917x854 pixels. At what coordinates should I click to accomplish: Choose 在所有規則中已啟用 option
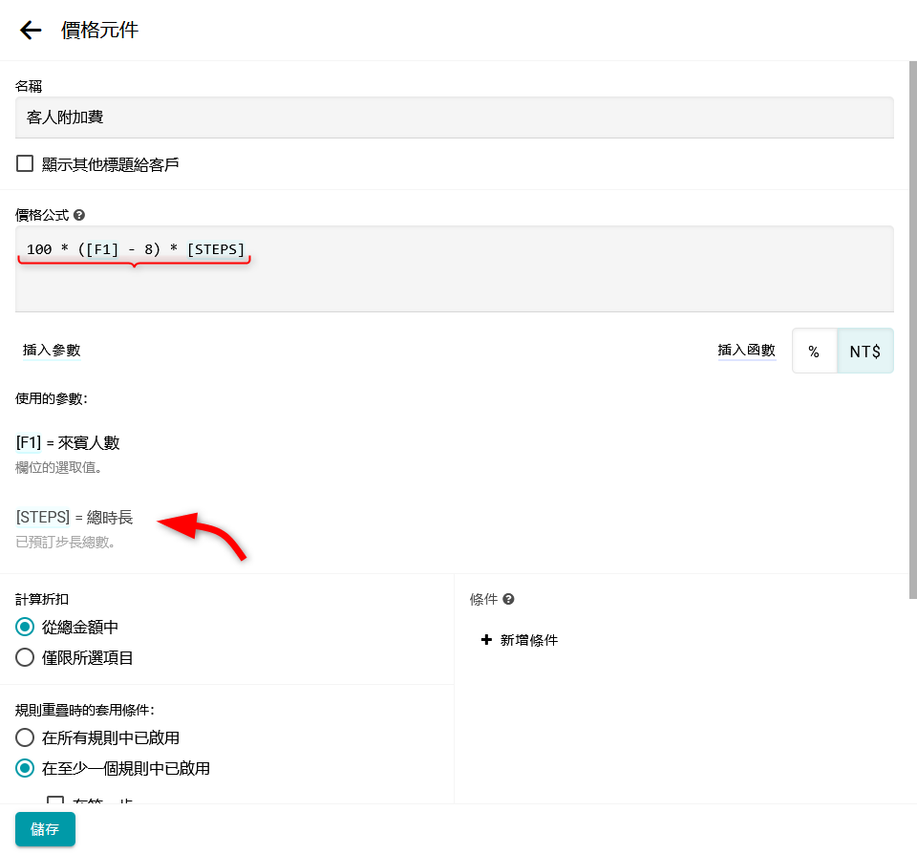coord(25,737)
